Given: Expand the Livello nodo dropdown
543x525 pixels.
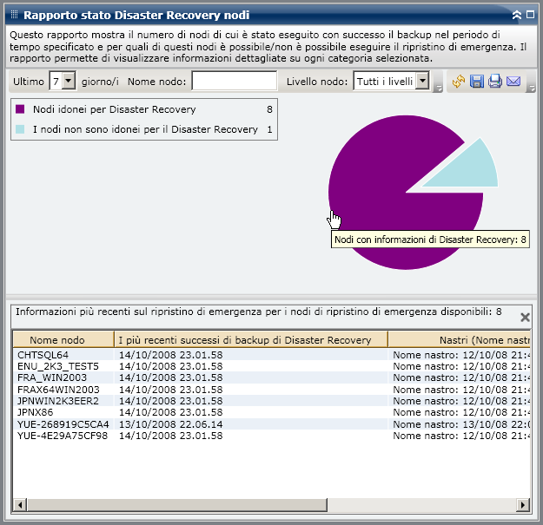Looking at the screenshot, I should [x=422, y=82].
